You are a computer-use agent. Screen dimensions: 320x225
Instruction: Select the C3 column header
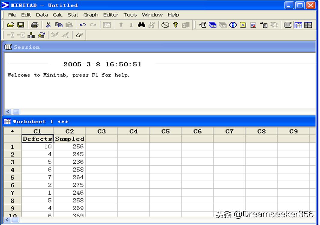point(102,131)
